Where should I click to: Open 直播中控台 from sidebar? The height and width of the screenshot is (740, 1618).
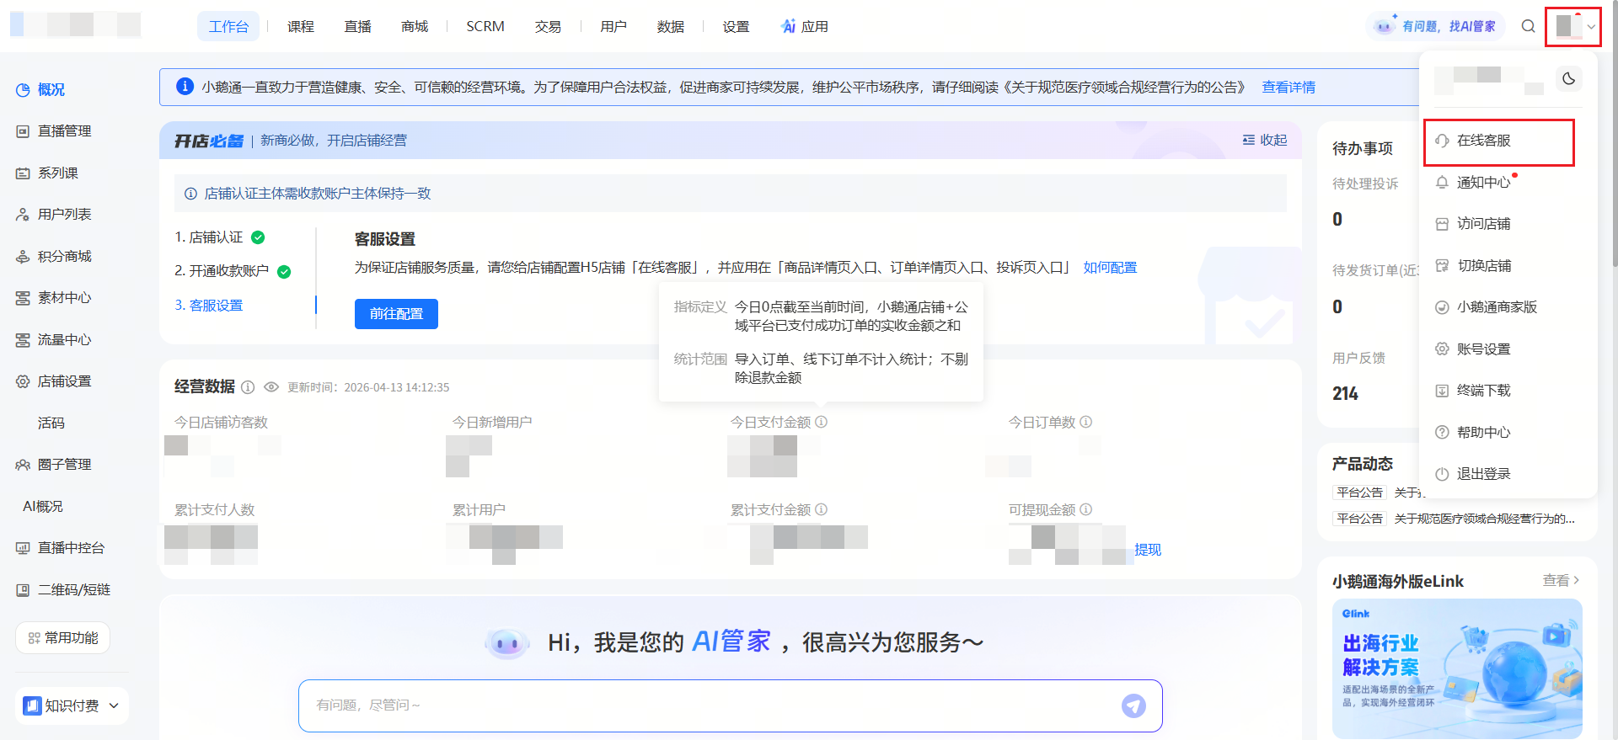tap(71, 548)
